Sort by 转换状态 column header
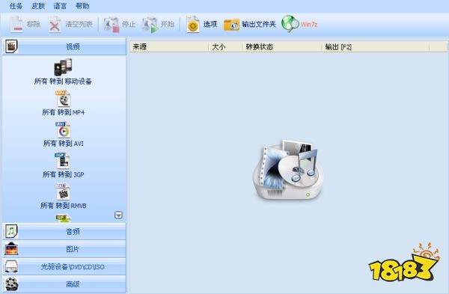Viewport: 449px width, 294px height. [282, 46]
